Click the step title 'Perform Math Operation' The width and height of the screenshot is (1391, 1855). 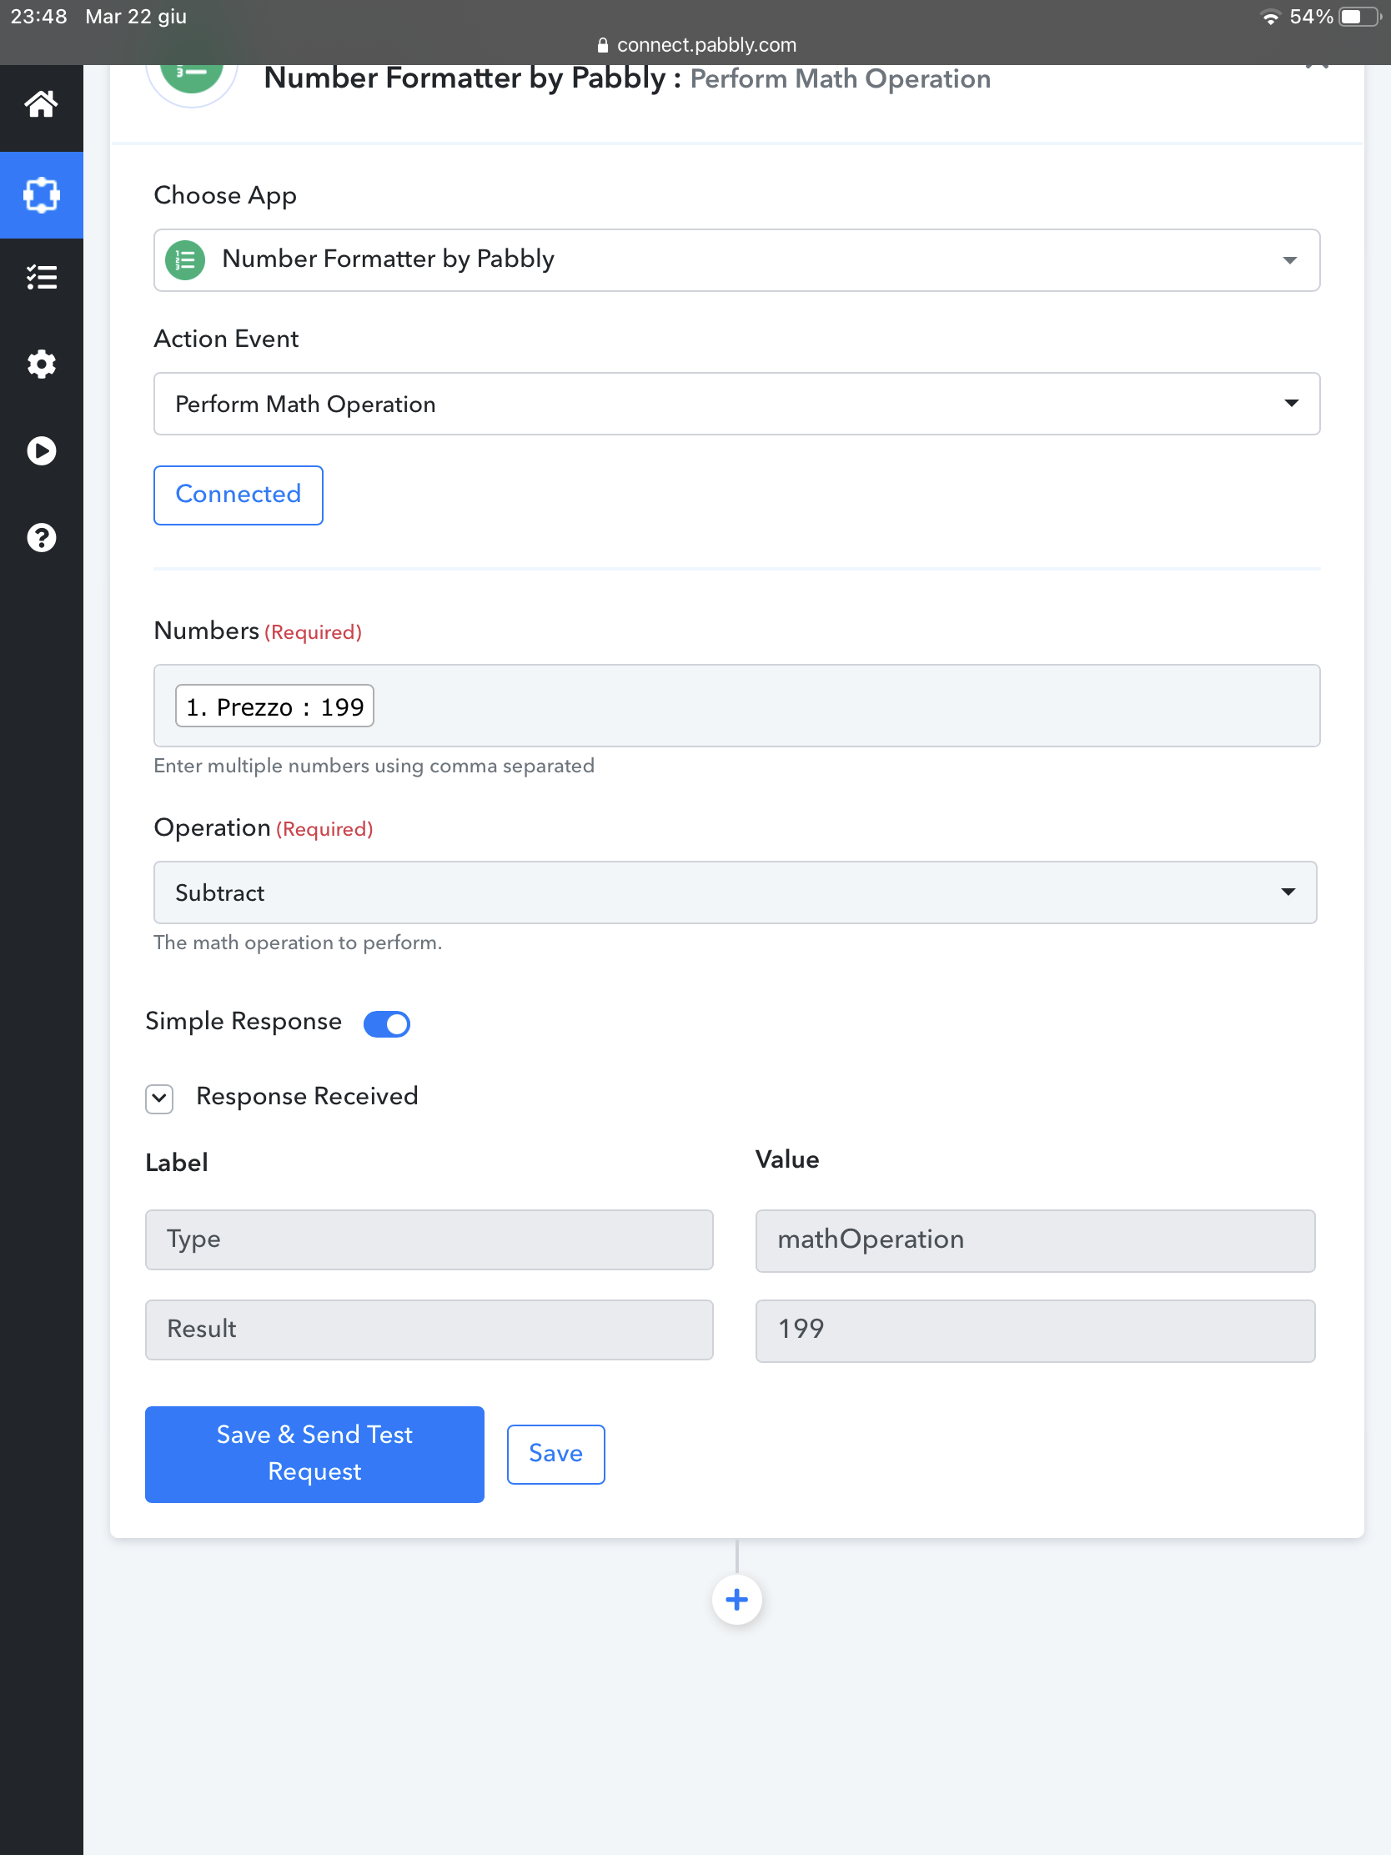point(840,79)
